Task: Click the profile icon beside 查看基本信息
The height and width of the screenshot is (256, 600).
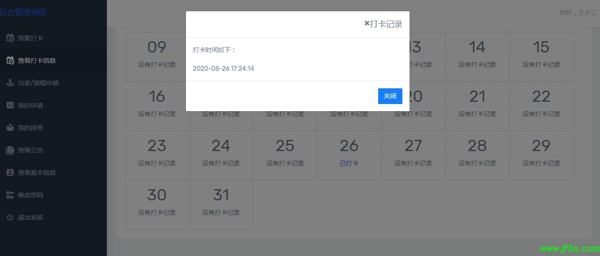Action: point(10,173)
